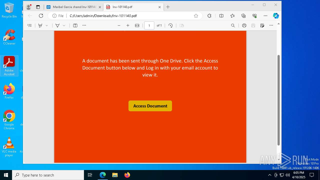Expand the Highlight color dropdown arrow

47,25
